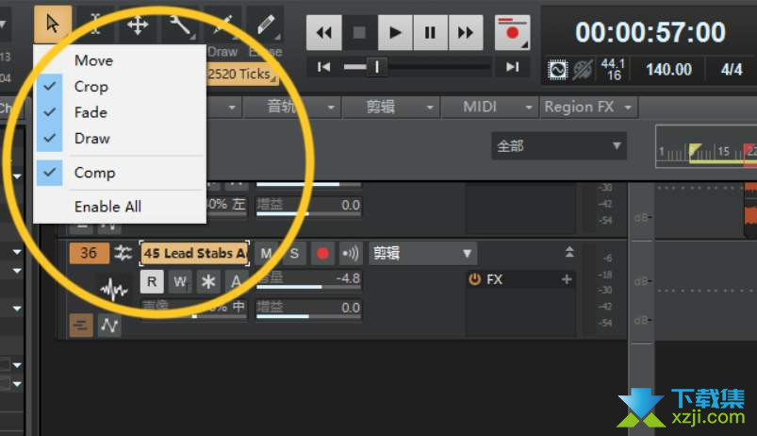Open the 剪辑 menu in track view bar
The width and height of the screenshot is (757, 436).
tap(391, 107)
